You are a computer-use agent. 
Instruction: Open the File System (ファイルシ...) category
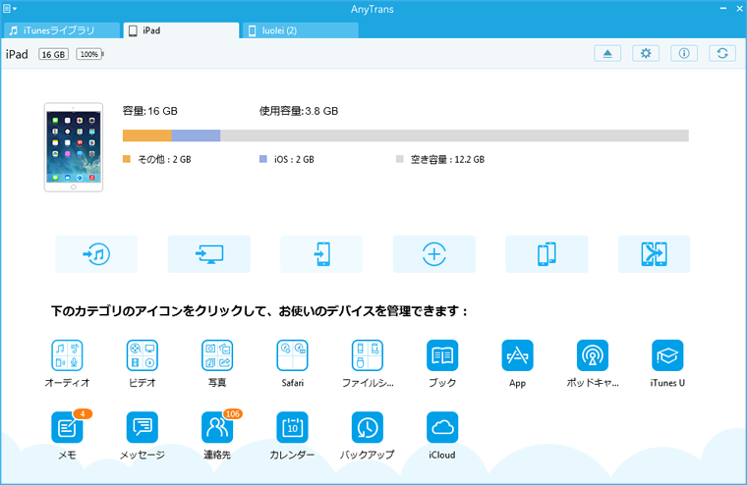(x=368, y=355)
